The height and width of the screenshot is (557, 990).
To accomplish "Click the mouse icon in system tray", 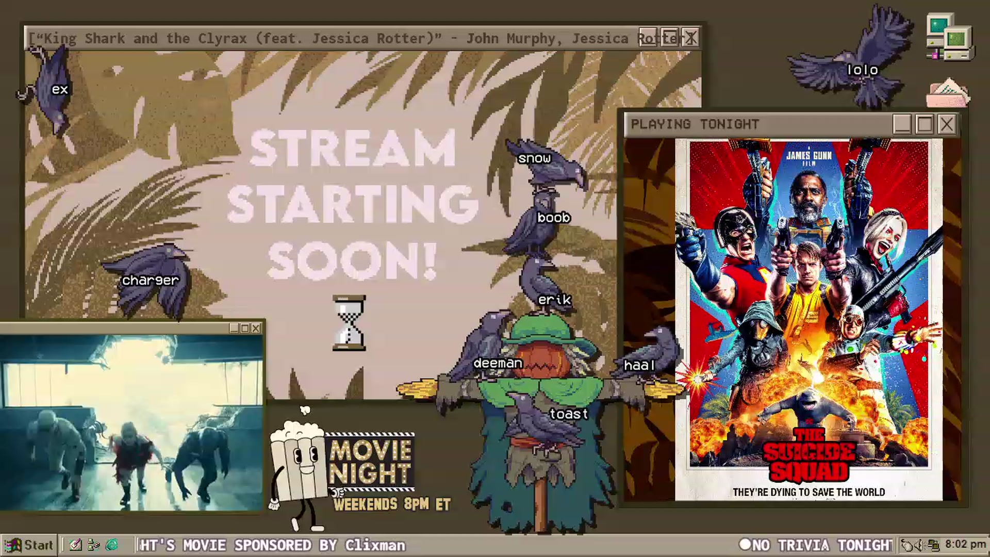I will tap(906, 545).
